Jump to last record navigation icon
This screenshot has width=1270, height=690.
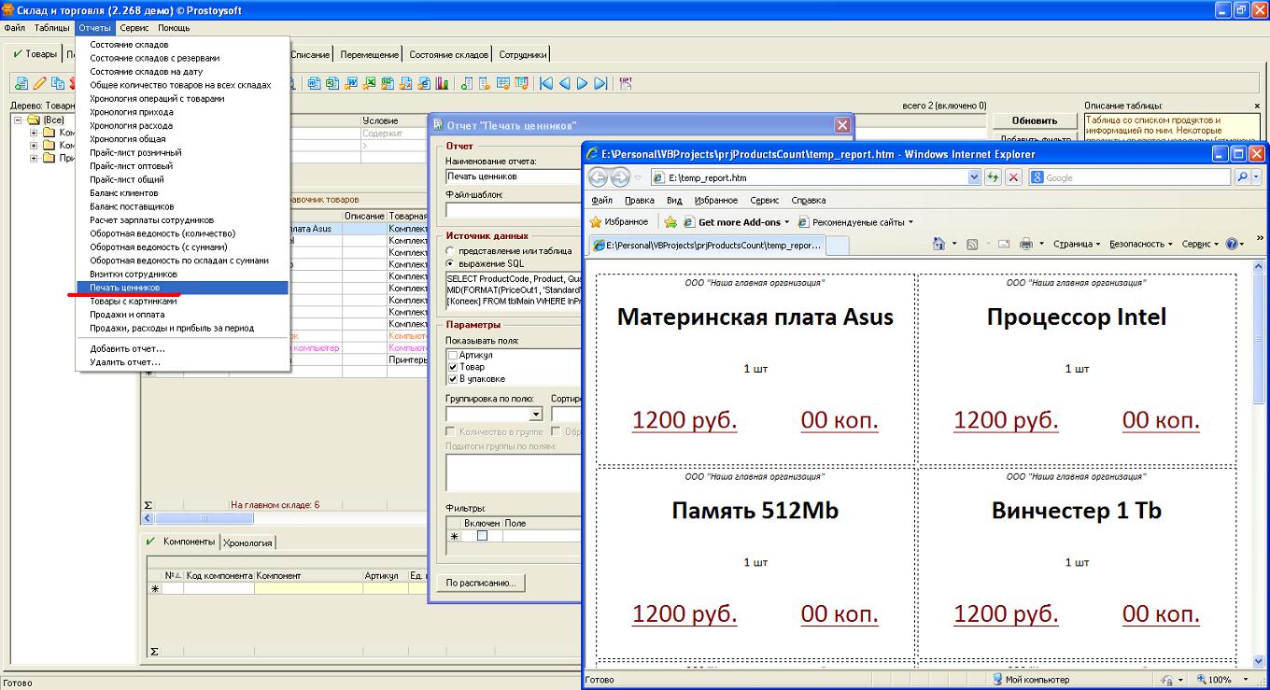coord(600,83)
